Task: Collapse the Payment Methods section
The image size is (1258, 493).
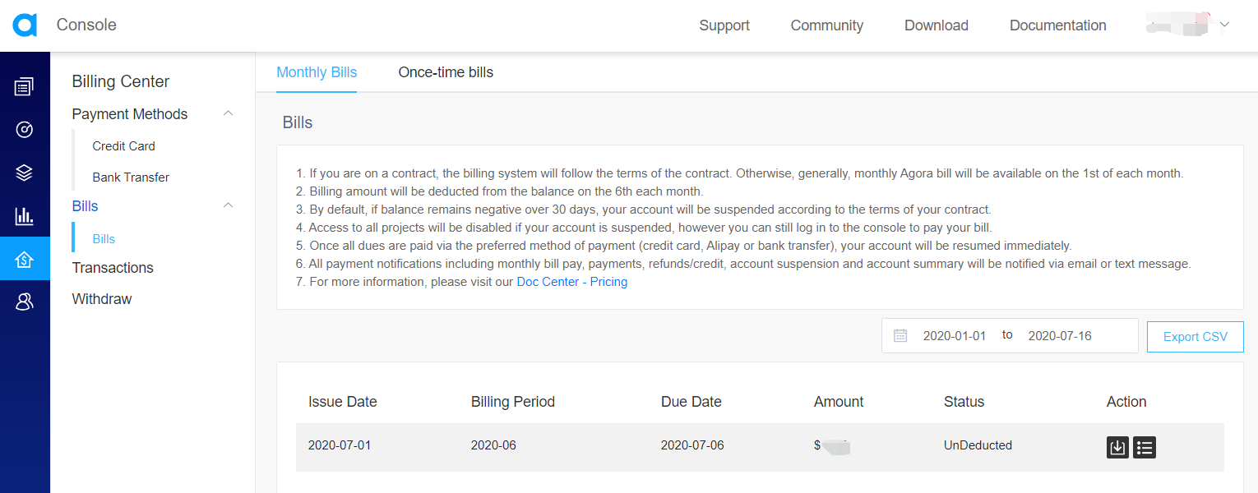Action: pos(229,113)
